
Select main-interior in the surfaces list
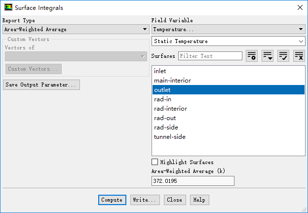172,81
